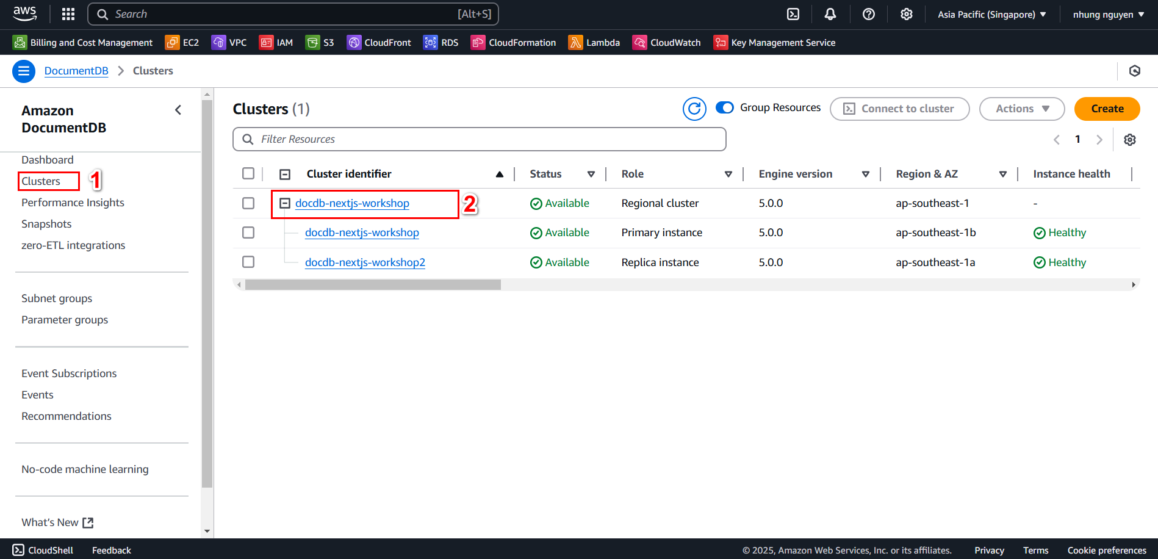The width and height of the screenshot is (1158, 559).
Task: Open zero-ETL integrations in sidebar
Action: point(73,245)
